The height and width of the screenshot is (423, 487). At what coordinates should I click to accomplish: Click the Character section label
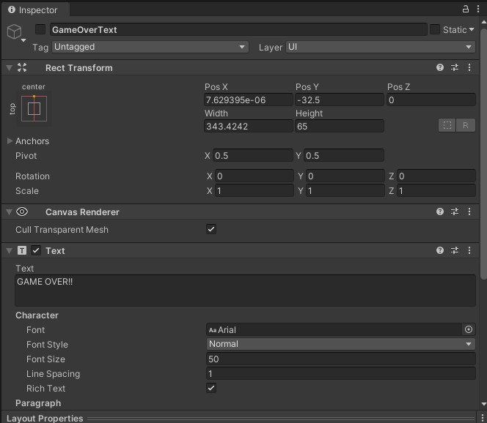37,315
